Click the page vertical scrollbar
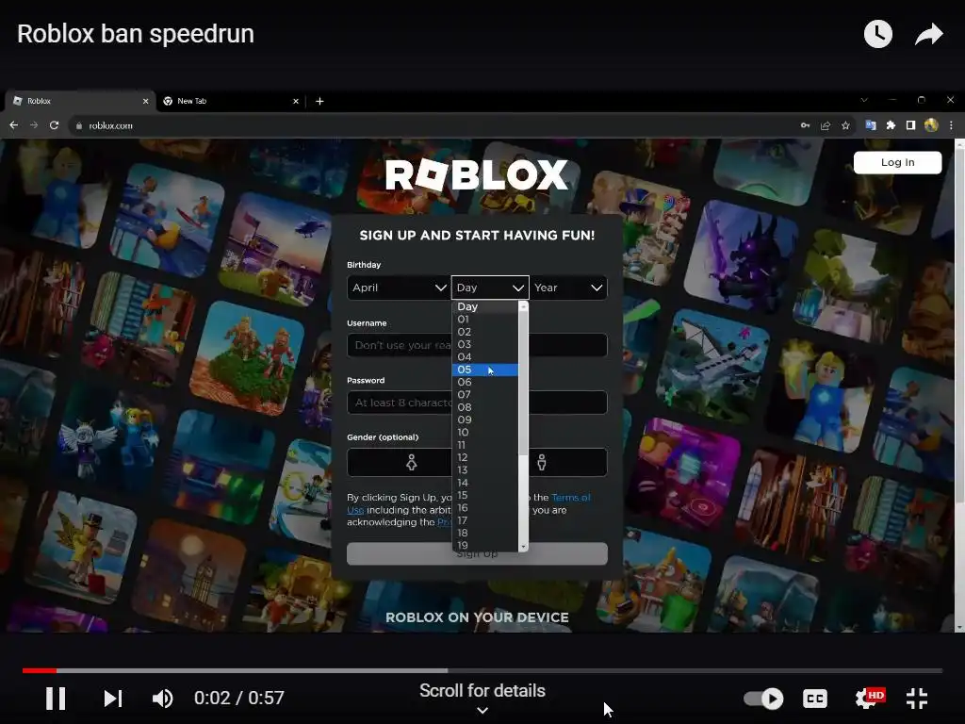965x724 pixels. tap(959, 386)
